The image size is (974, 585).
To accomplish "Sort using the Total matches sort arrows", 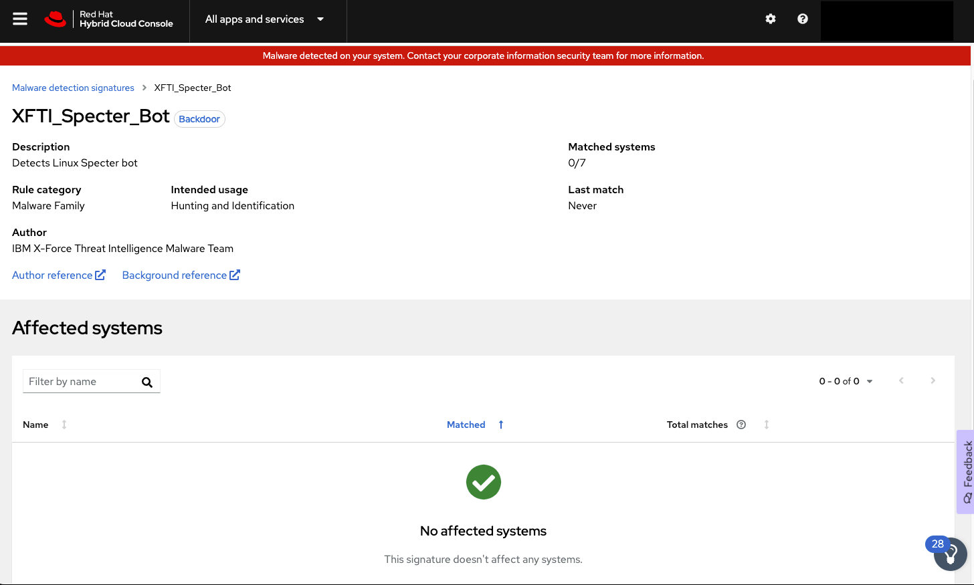I will pyautogui.click(x=767, y=425).
